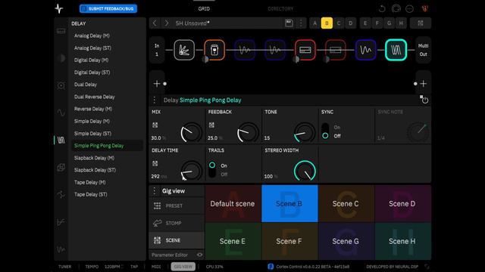485x272 pixels.
Task: Click the DELAY TIME scene assign icon
Action: click(x=155, y=163)
